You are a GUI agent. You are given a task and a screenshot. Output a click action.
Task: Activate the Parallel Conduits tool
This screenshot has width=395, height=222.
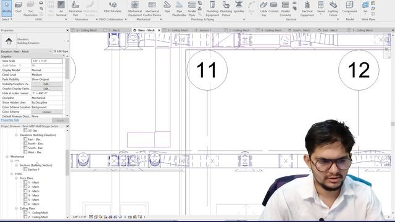pos(285,9)
